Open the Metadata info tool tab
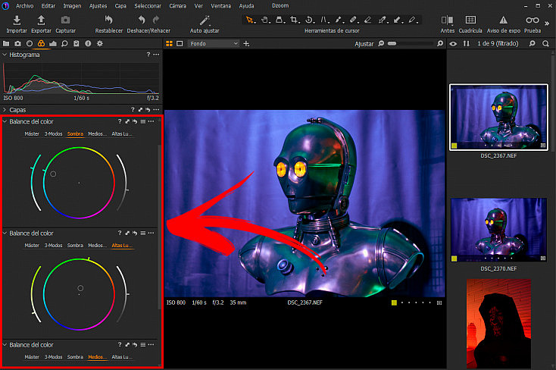 88,43
